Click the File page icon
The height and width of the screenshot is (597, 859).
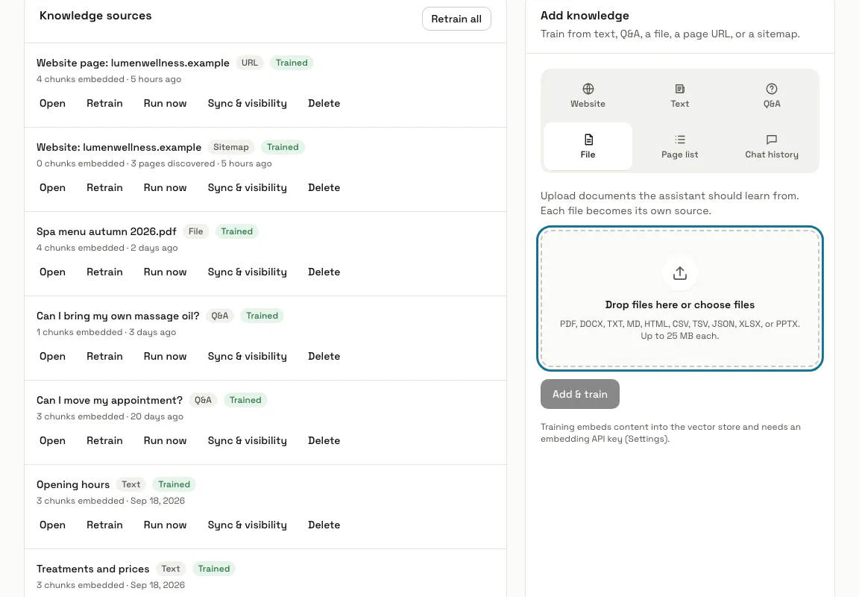[588, 140]
